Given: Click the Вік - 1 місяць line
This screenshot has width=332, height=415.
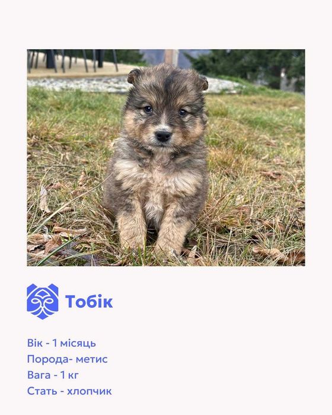Looking at the screenshot, I should pyautogui.click(x=62, y=343).
